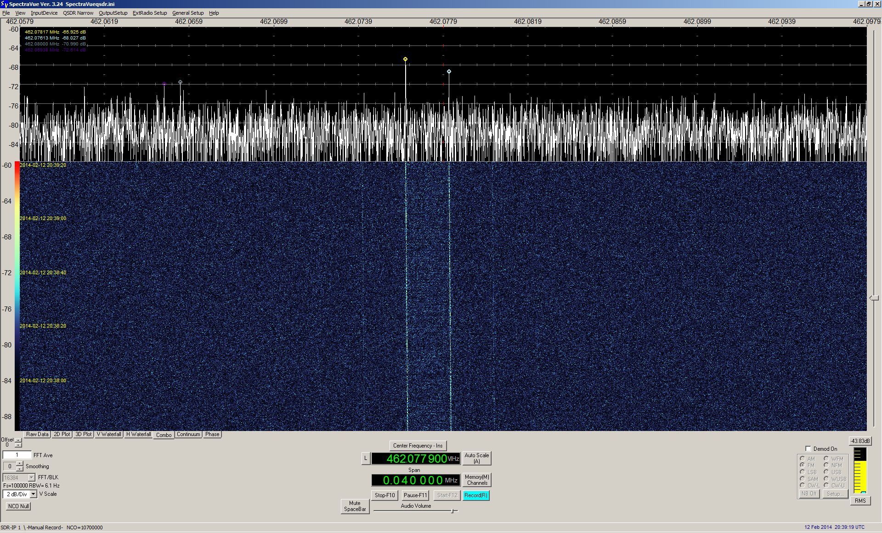Open the Memory Channels list

tap(476, 480)
